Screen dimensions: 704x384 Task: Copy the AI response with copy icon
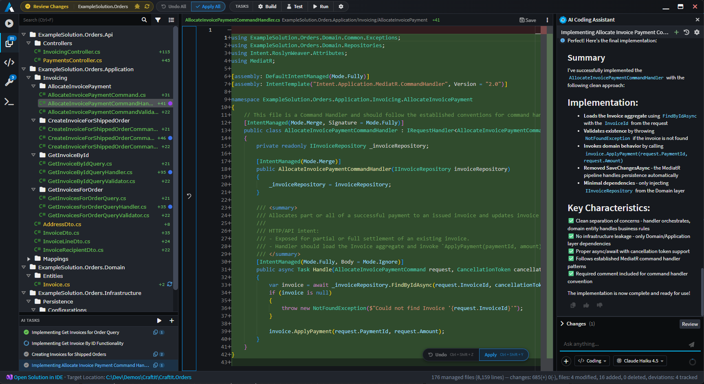click(573, 305)
